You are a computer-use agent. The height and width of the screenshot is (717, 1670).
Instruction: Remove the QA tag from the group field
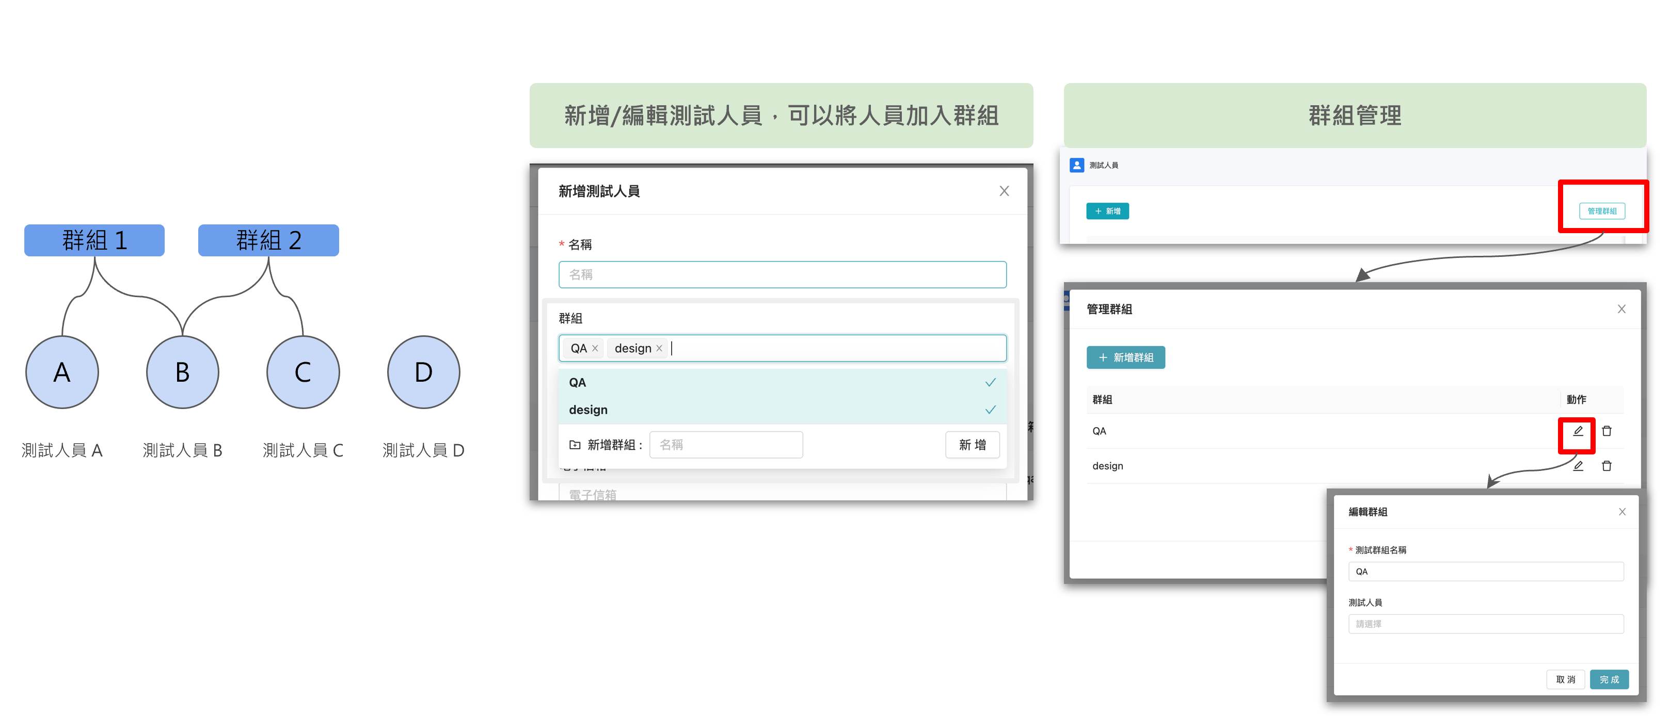coord(596,348)
